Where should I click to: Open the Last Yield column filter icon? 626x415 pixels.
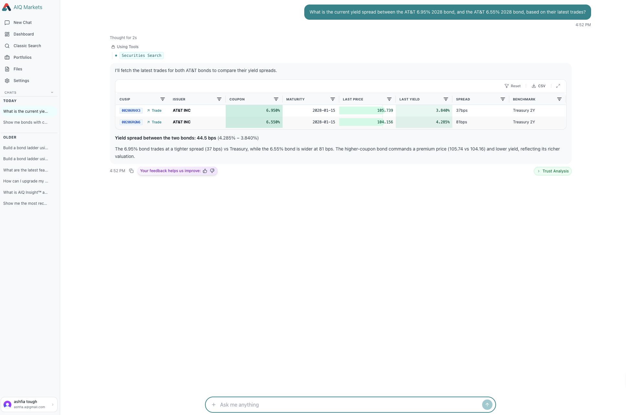click(446, 99)
